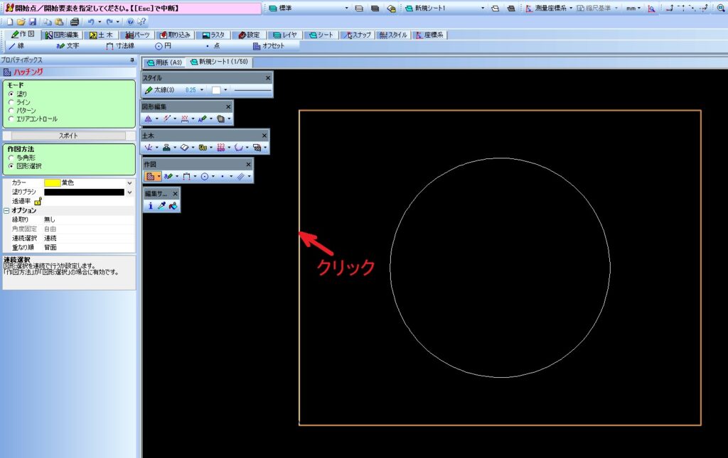
Task: Choose 多角形 drawing method radio button
Action: (x=11, y=158)
